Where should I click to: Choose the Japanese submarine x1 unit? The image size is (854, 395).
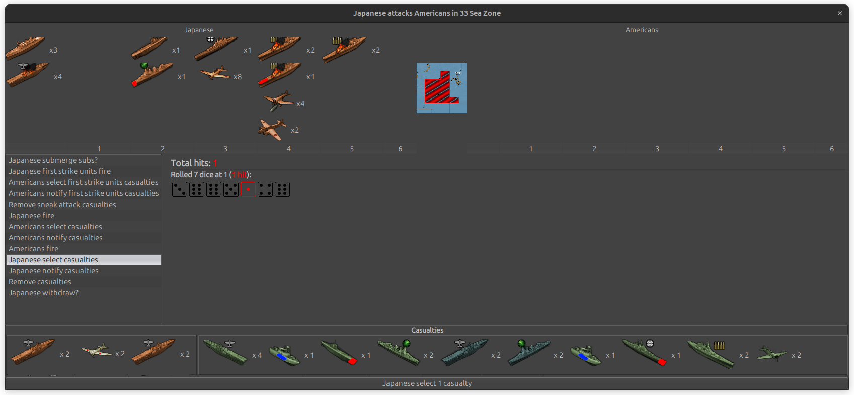tap(149, 48)
